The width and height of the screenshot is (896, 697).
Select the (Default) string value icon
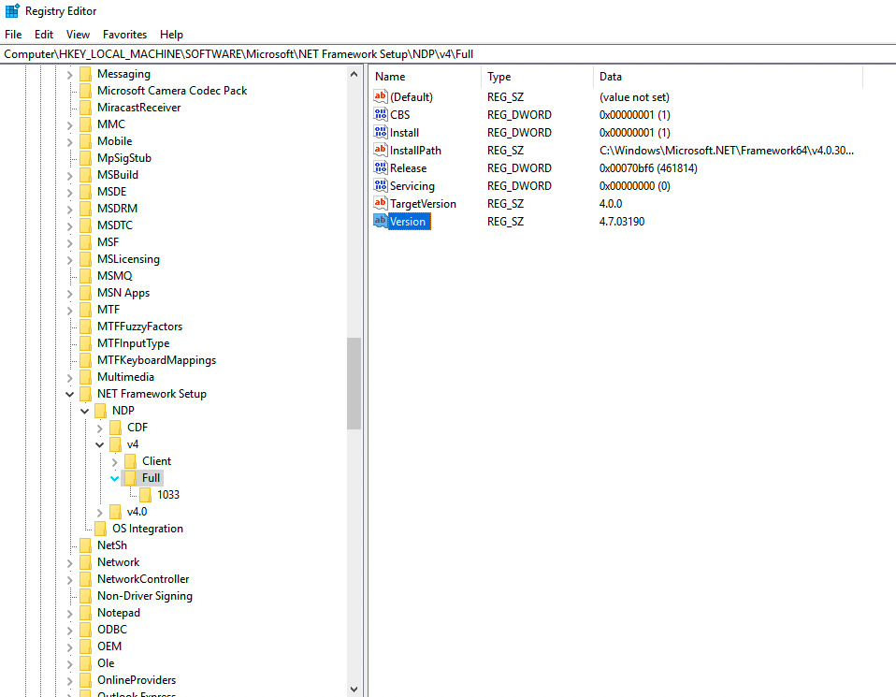click(x=381, y=96)
